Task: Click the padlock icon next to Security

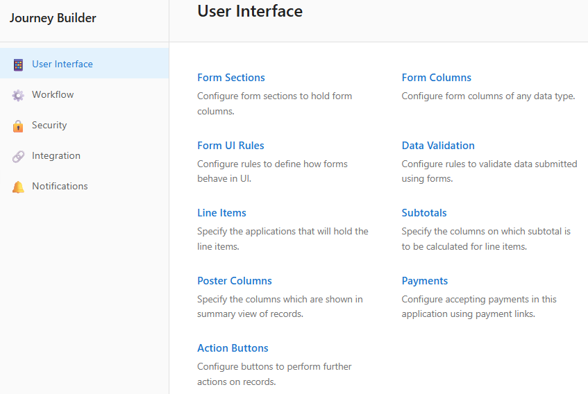Action: 18,126
